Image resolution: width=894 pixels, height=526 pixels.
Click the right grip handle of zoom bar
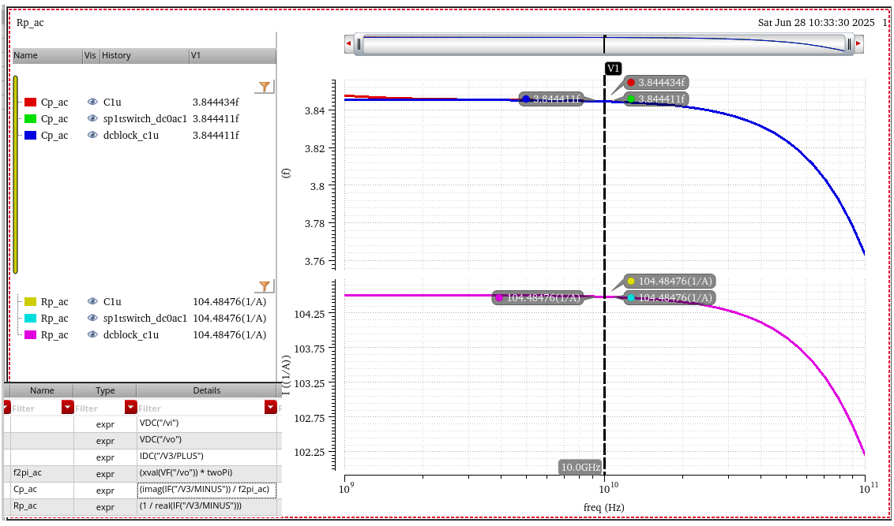tap(849, 45)
